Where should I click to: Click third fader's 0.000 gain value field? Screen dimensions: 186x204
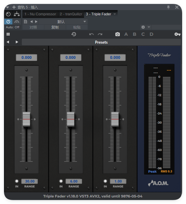tap(115, 58)
